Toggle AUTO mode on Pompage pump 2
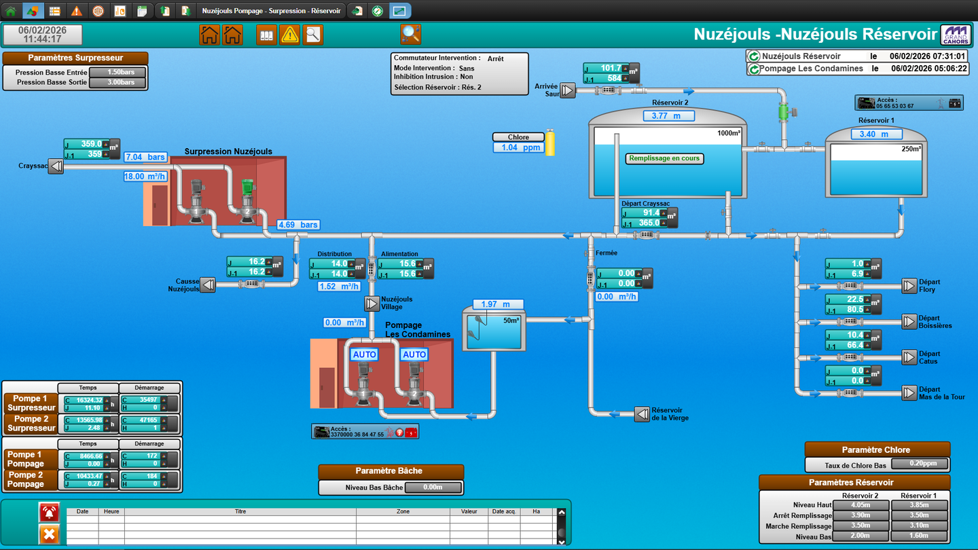The image size is (978, 550). [x=414, y=354]
